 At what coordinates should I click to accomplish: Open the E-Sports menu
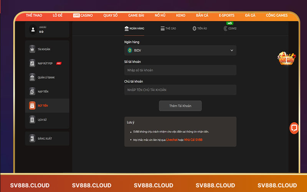226,15
